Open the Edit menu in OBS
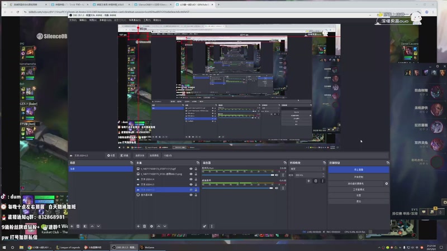Viewport: 447px width, 251px height. [83, 20]
